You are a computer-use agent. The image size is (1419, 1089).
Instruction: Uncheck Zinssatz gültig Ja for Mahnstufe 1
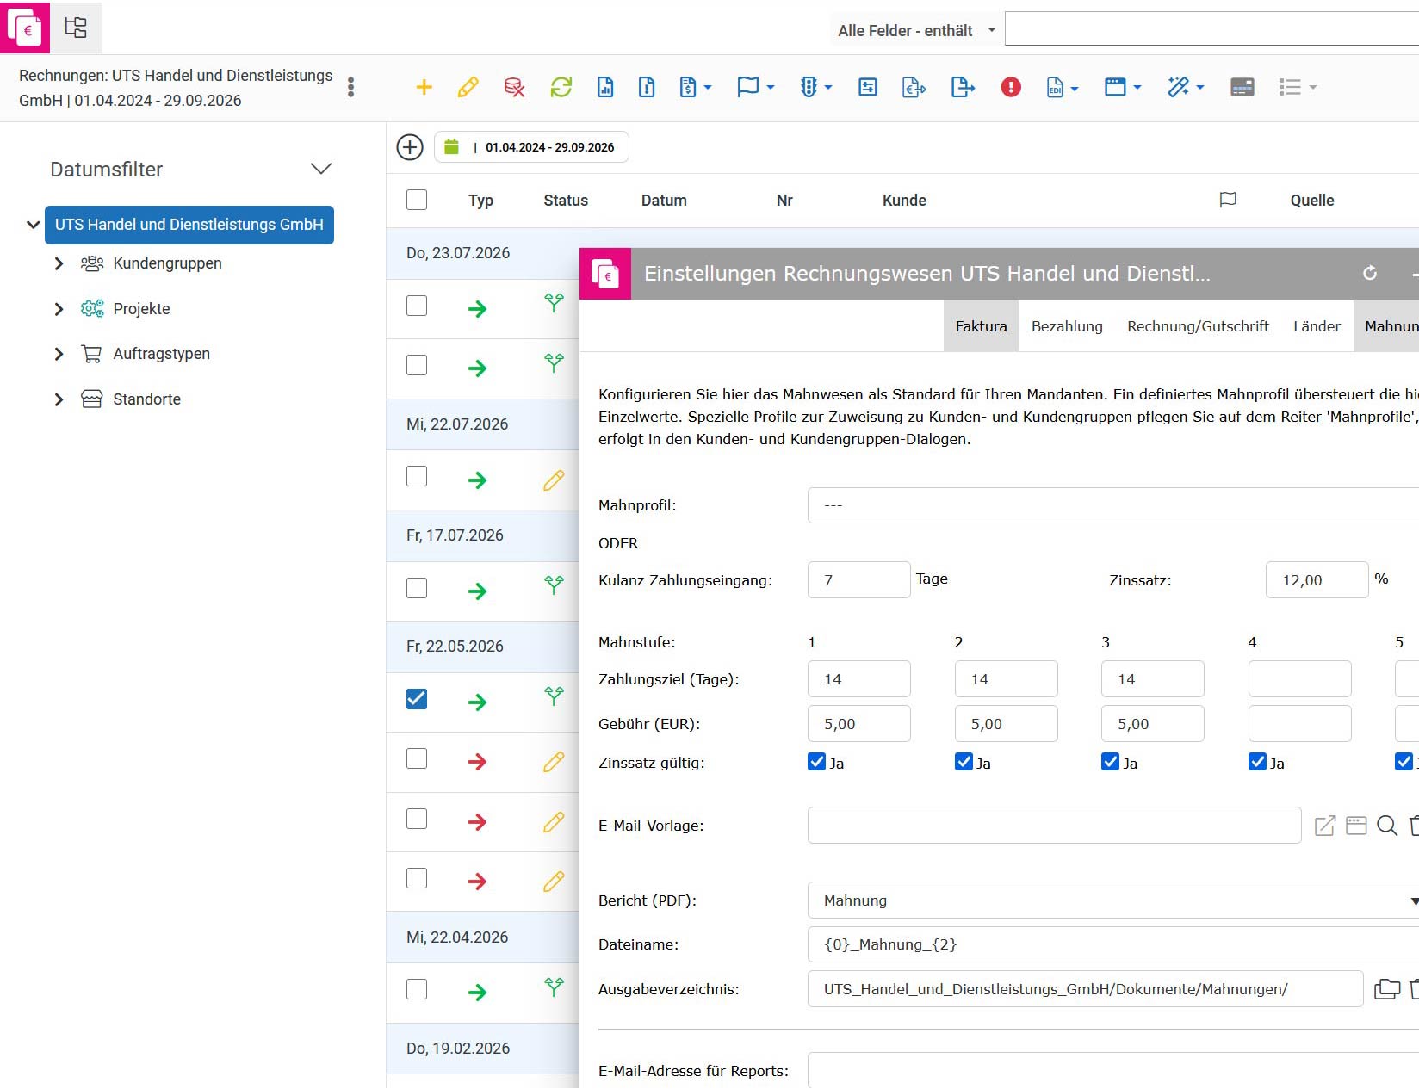(x=817, y=762)
